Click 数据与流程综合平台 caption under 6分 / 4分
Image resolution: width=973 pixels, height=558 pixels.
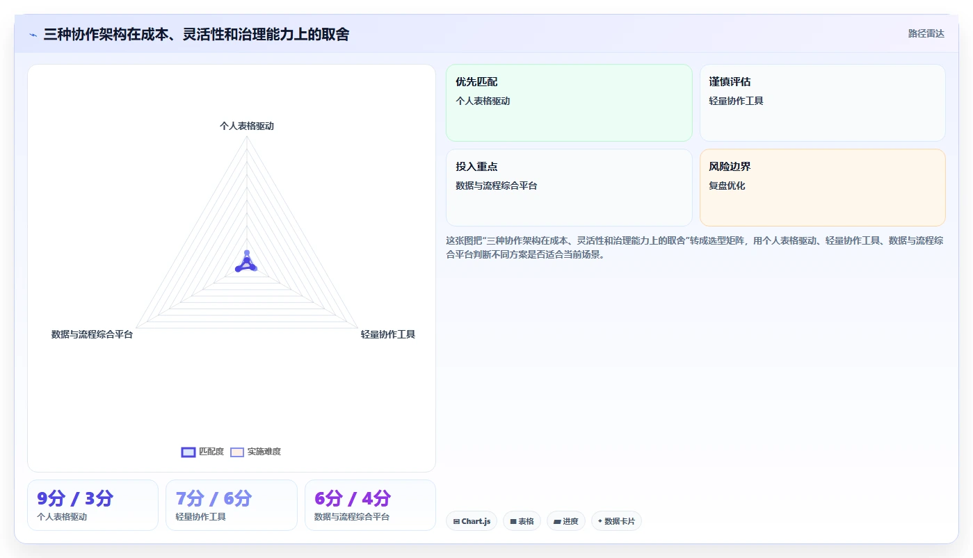[x=352, y=517]
